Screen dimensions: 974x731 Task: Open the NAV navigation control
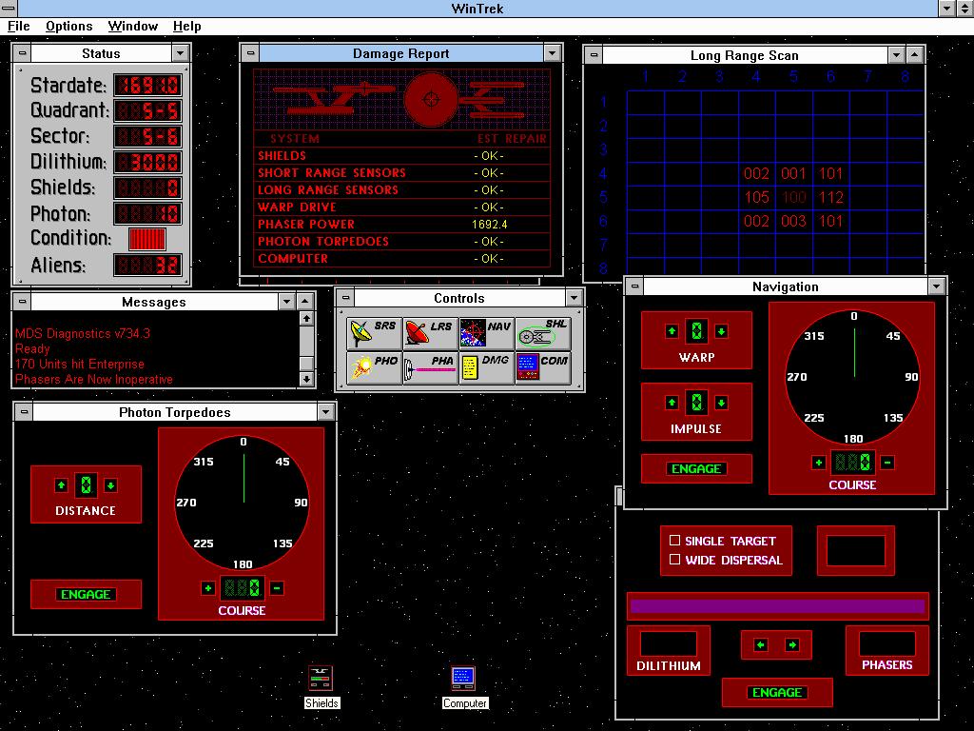pos(486,334)
